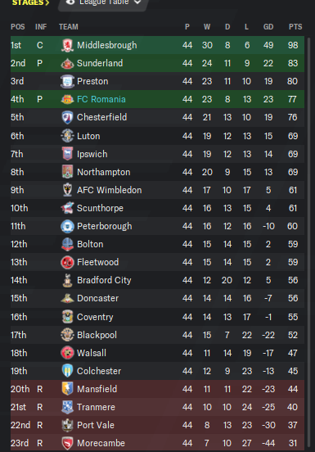Screen dimensions: 315x452
Task: Expand the League Table view dropdown
Action: tap(137, 2)
